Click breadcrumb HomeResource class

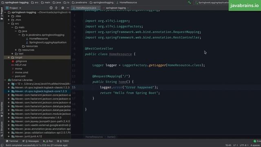pos(127,2)
